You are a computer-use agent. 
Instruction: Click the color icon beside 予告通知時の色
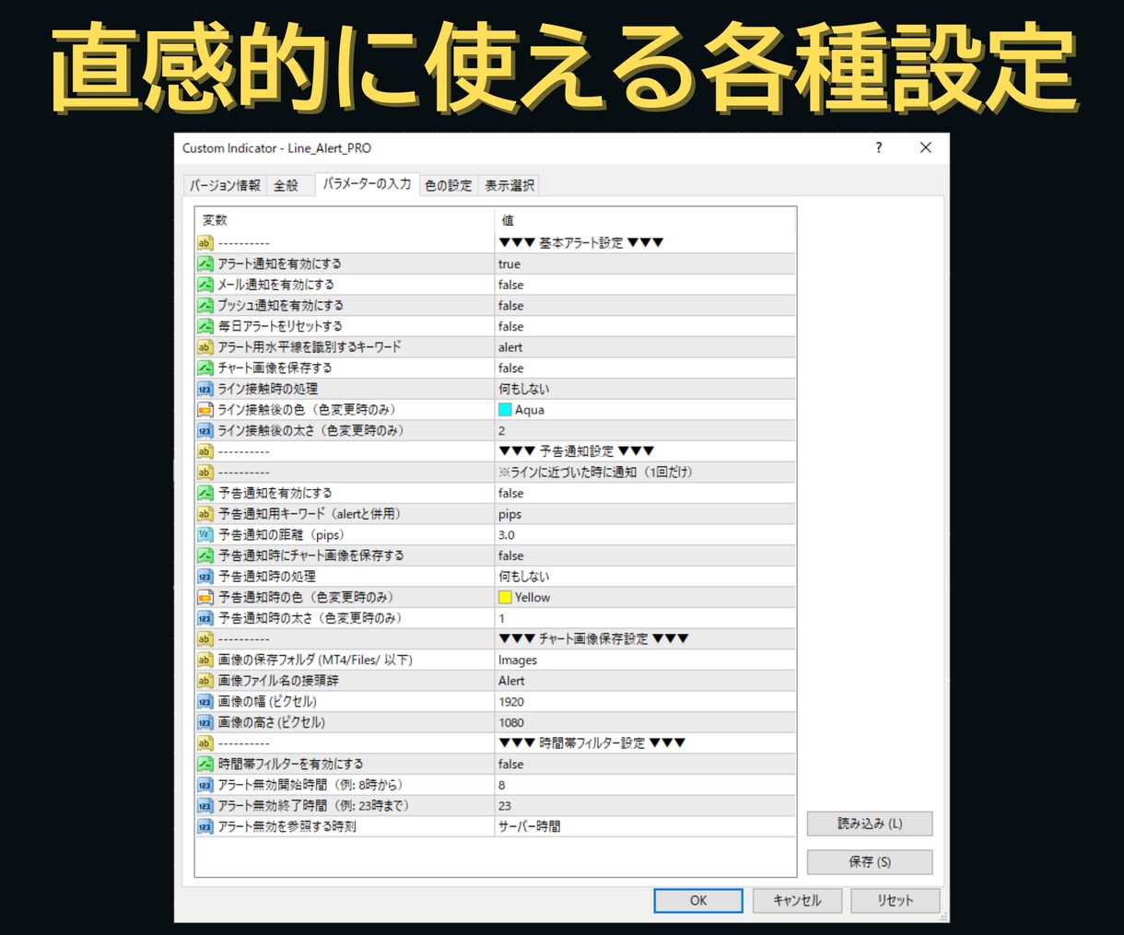click(x=205, y=597)
